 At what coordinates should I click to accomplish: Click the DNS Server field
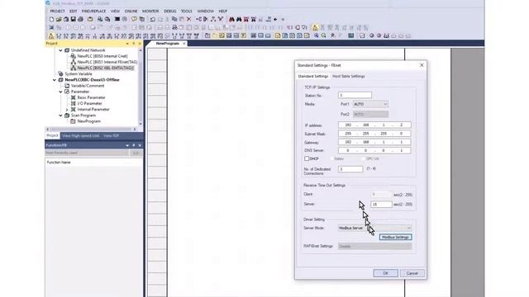point(374,150)
